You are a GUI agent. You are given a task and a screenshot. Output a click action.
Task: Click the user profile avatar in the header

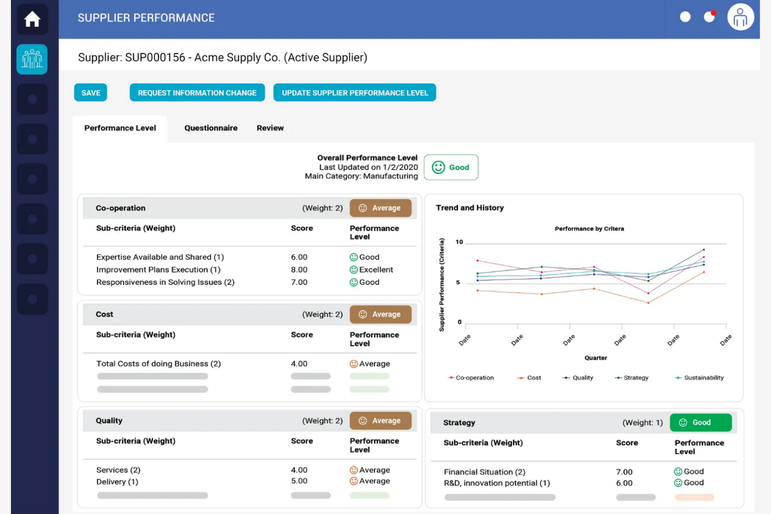[740, 17]
